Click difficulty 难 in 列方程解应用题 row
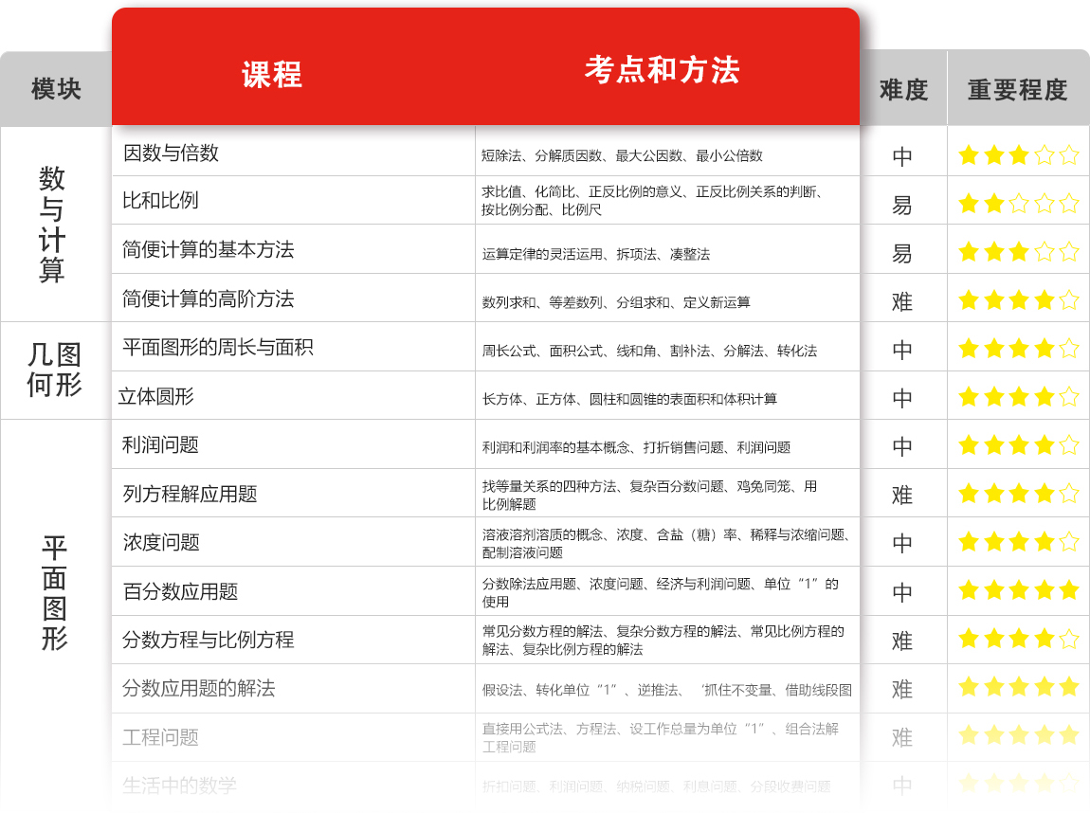Viewport: 1090px width, 813px height. 902,496
